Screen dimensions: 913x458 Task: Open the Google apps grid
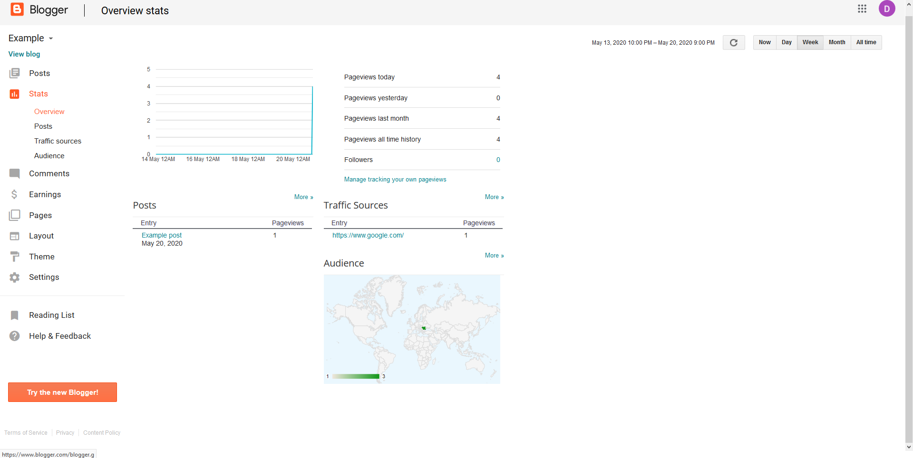[x=862, y=9]
